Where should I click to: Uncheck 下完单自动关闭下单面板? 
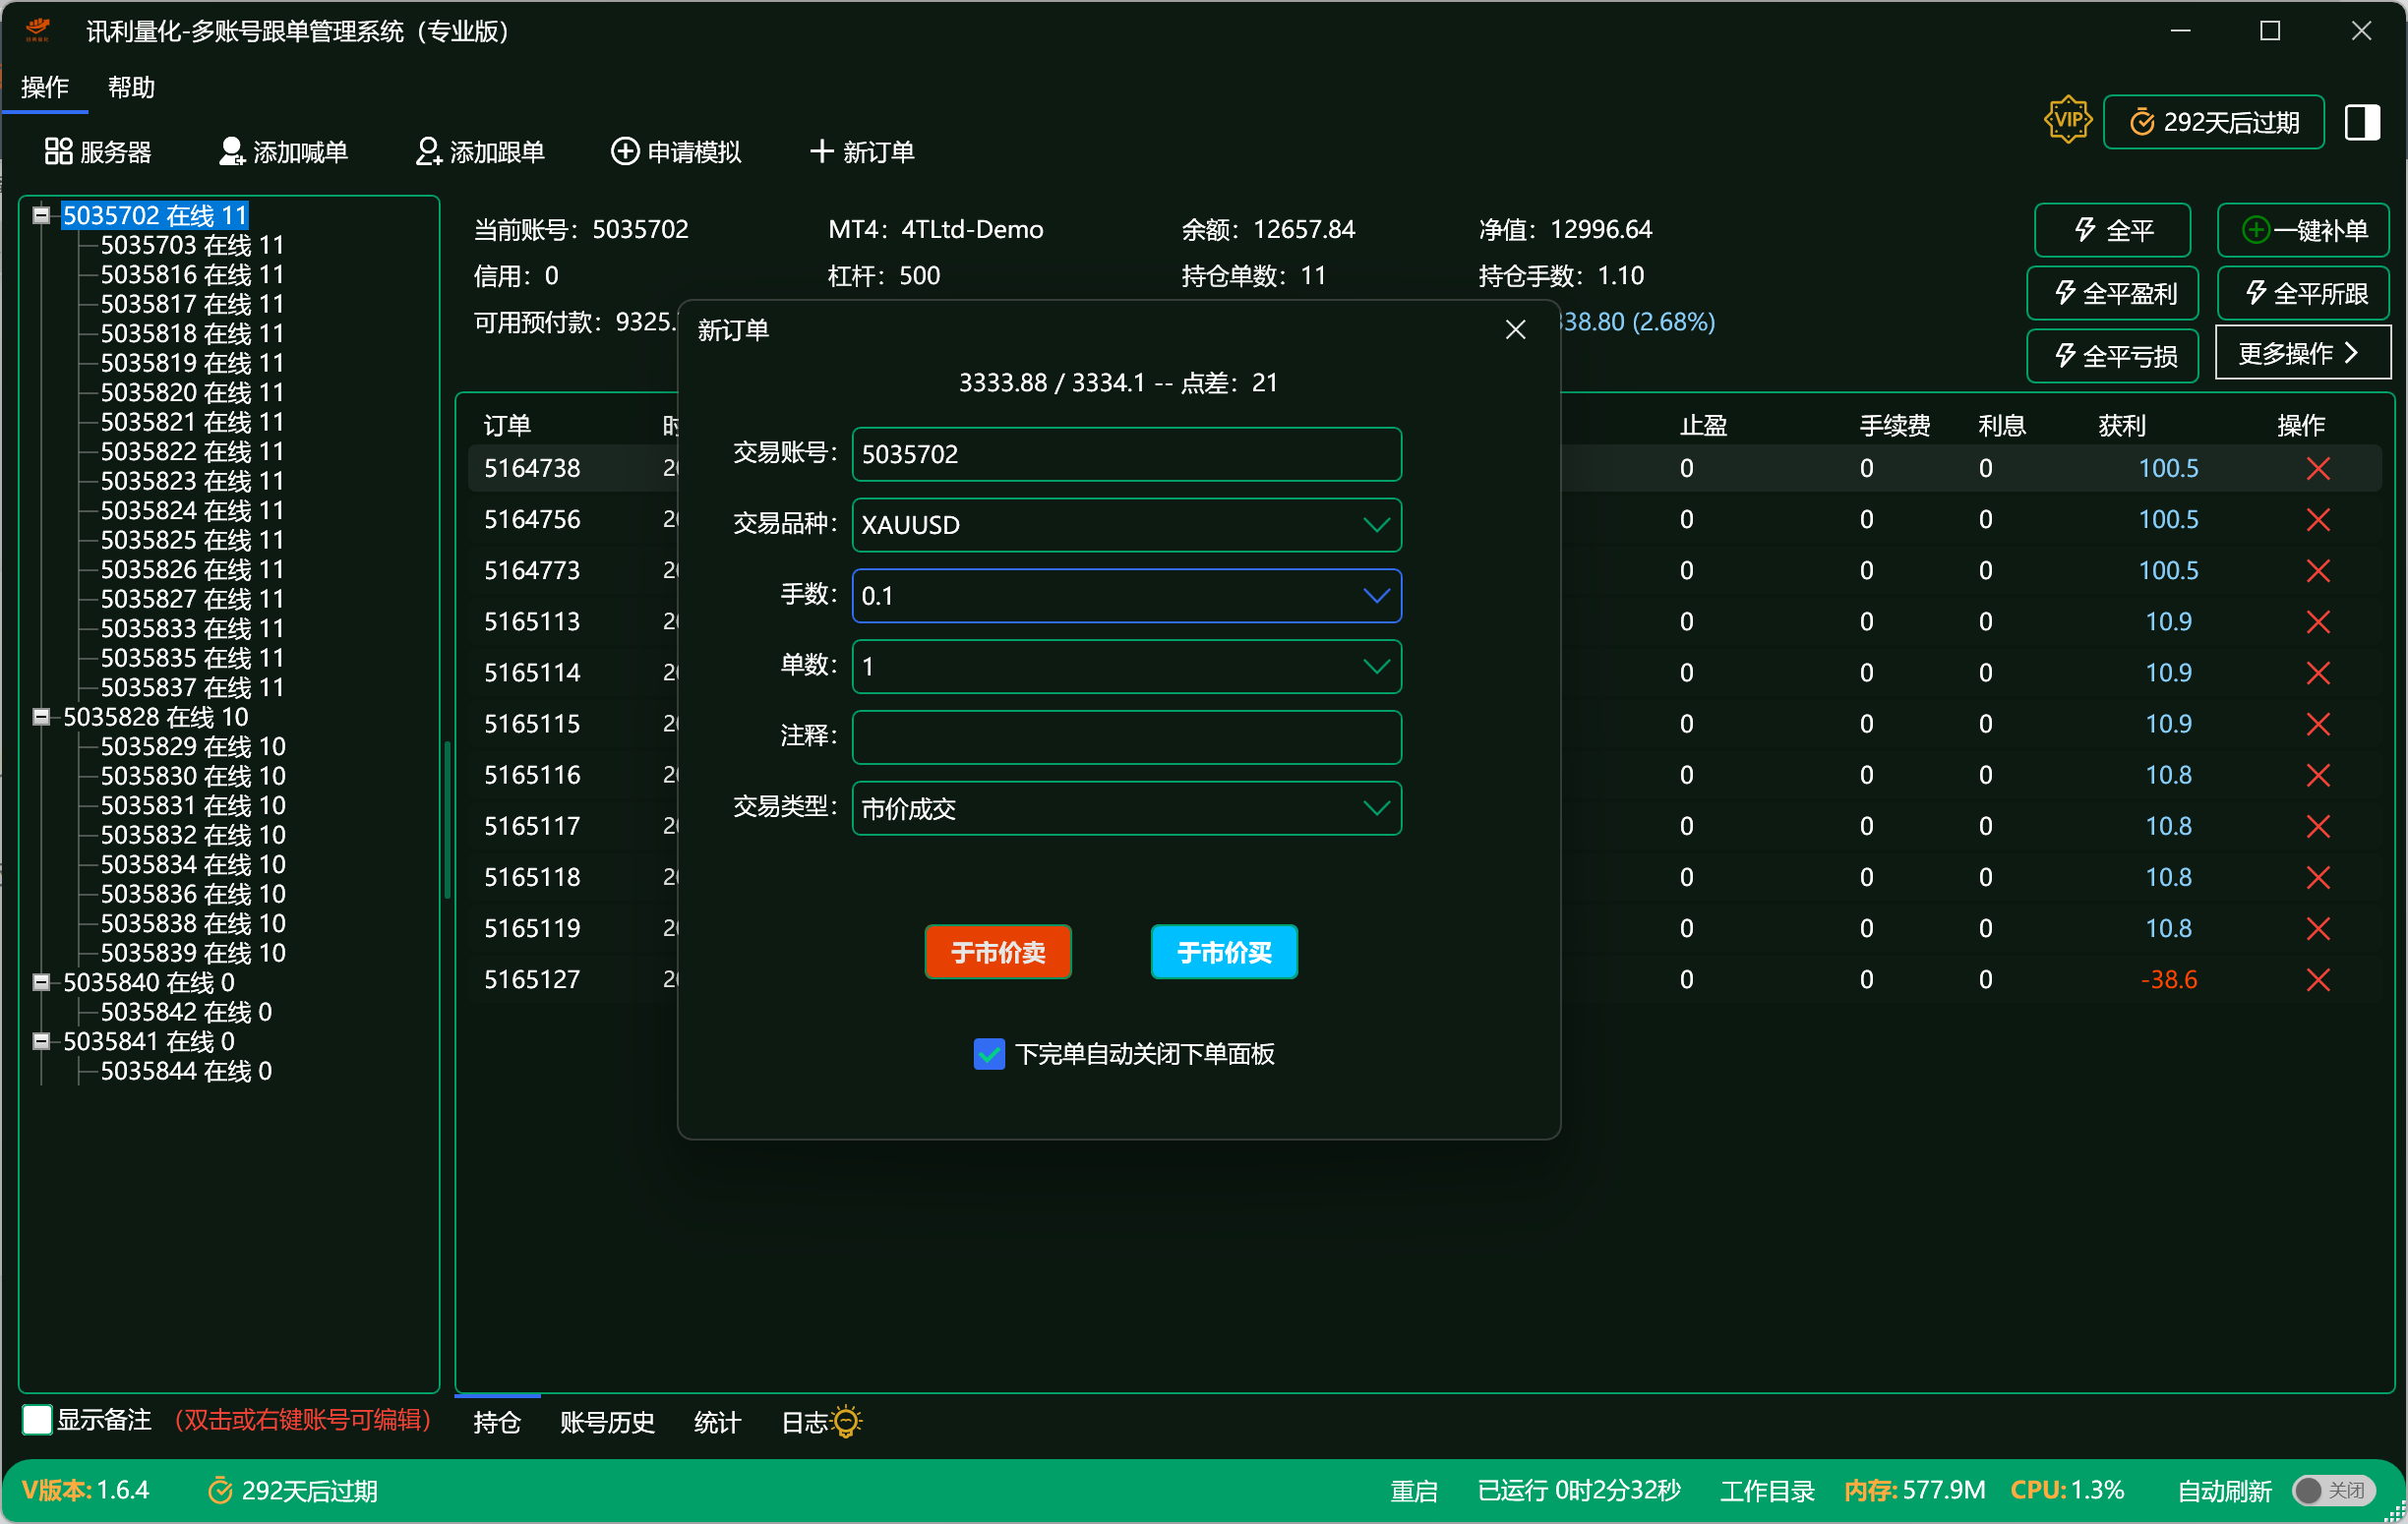tap(989, 1053)
